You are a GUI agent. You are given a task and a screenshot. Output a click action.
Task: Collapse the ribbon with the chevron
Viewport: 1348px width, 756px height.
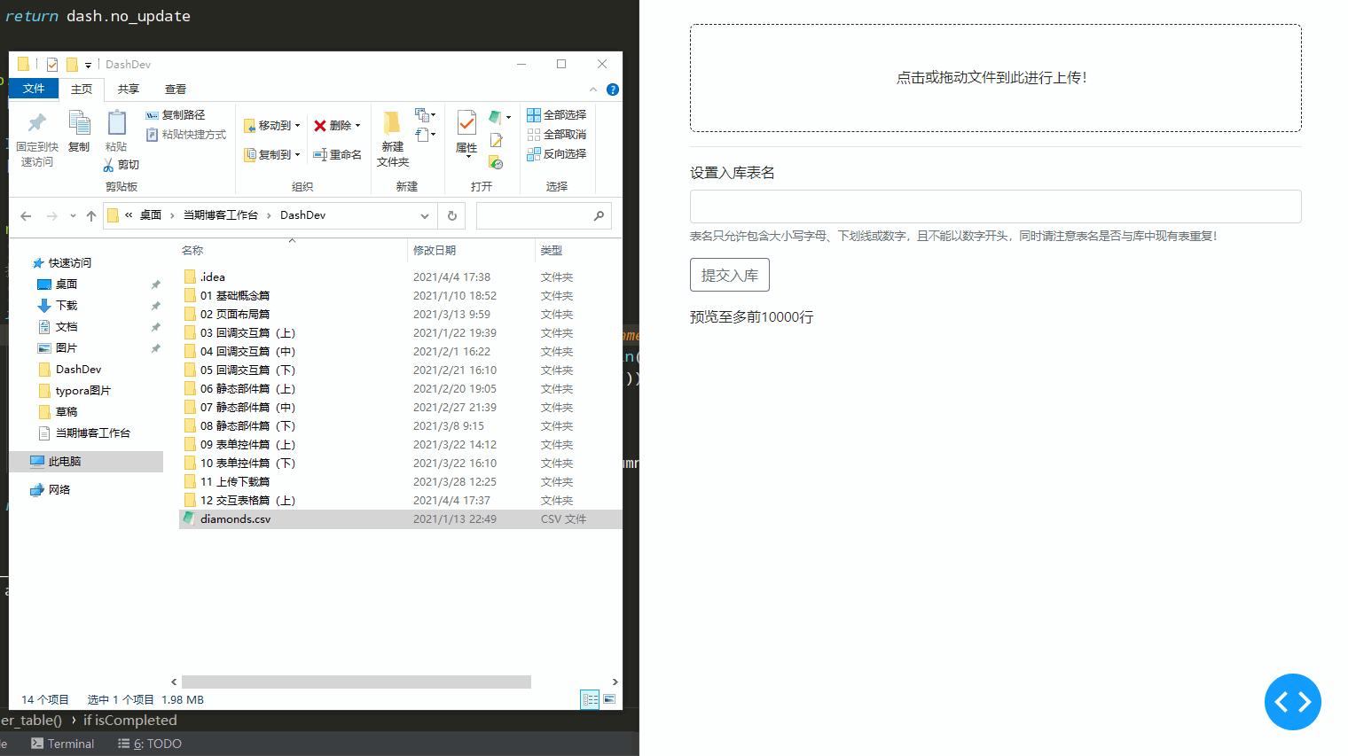tap(593, 90)
